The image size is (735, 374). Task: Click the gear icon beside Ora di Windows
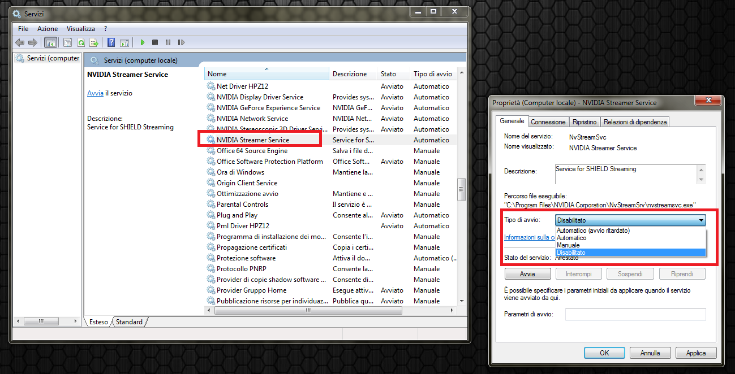[x=211, y=172]
